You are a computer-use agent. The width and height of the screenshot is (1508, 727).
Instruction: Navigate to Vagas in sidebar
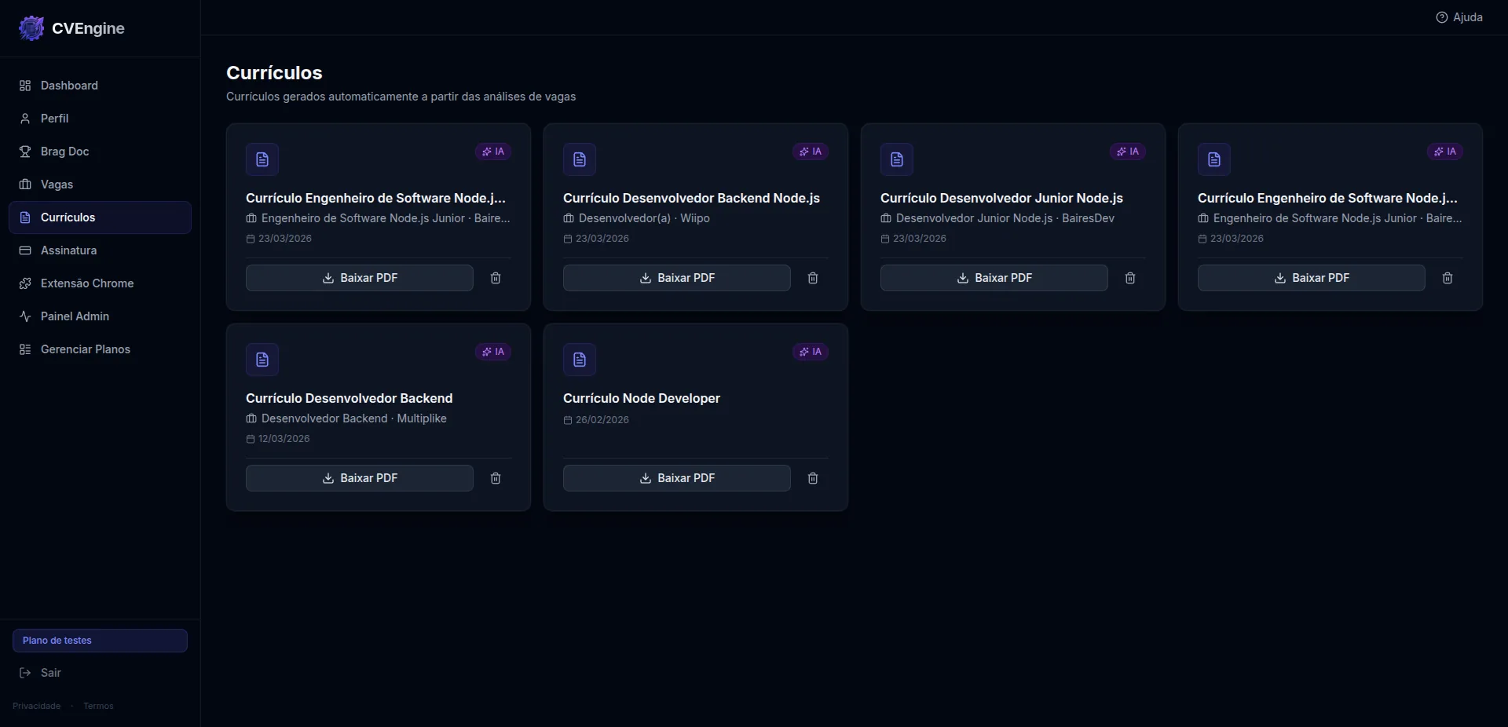coord(57,184)
